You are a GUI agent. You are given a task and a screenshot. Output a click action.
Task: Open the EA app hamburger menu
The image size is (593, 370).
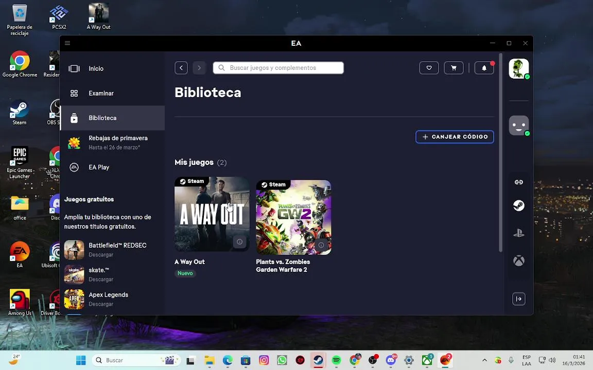[x=67, y=43]
